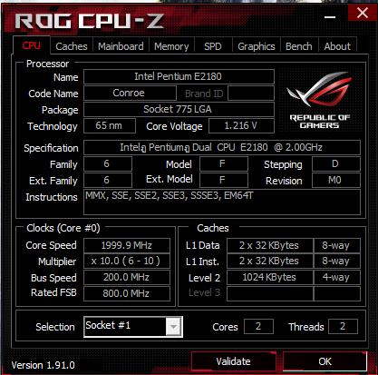Select the SPD tab
This screenshot has height=375, width=378.
(213, 46)
